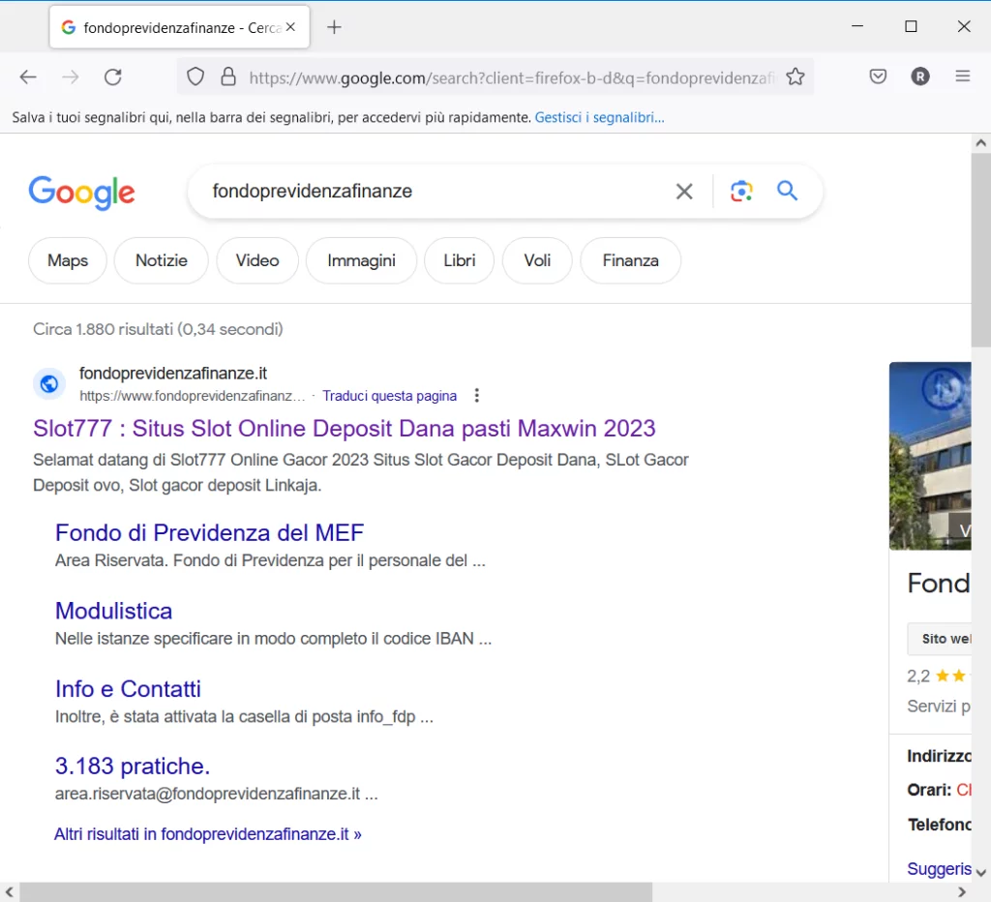The height and width of the screenshot is (902, 991).
Task: Clear the search query with the X icon
Action: (x=684, y=192)
